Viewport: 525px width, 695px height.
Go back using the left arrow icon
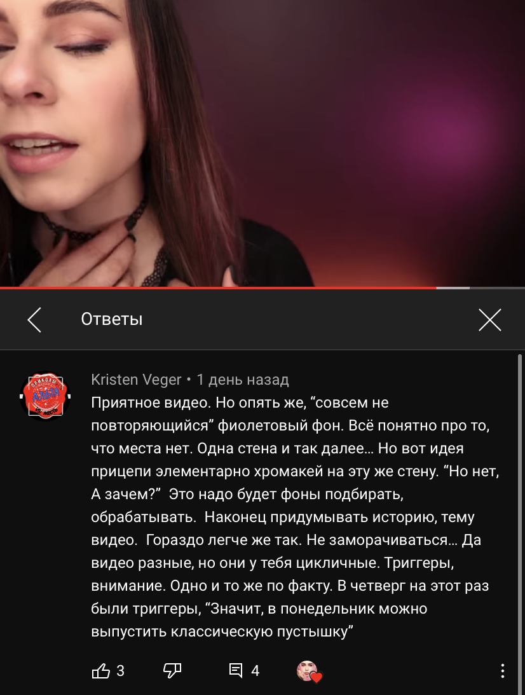[34, 320]
